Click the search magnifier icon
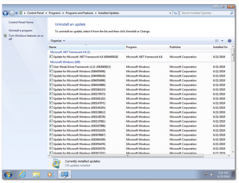Screen dimensions: 239x183 click(232, 13)
